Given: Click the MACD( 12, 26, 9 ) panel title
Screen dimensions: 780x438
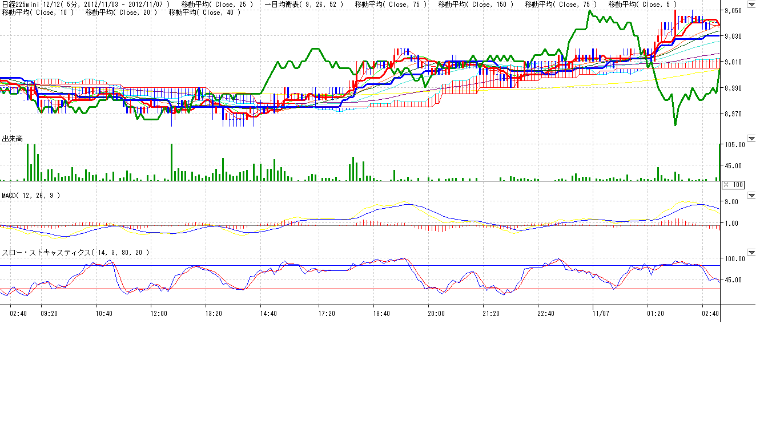Looking at the screenshot, I should (x=31, y=196).
